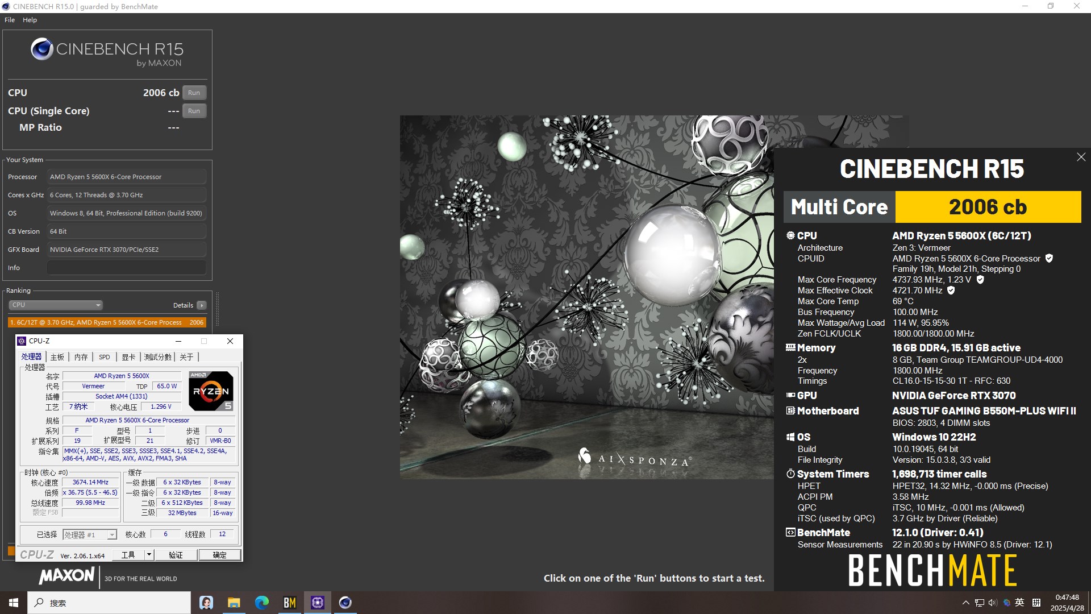Click the BenchMate Memory module icon
The image size is (1091, 614).
pyautogui.click(x=790, y=347)
